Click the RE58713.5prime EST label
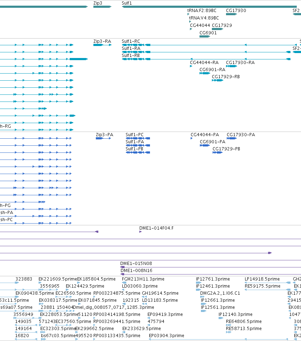Screen dimensions: 301x341 point(244,328)
